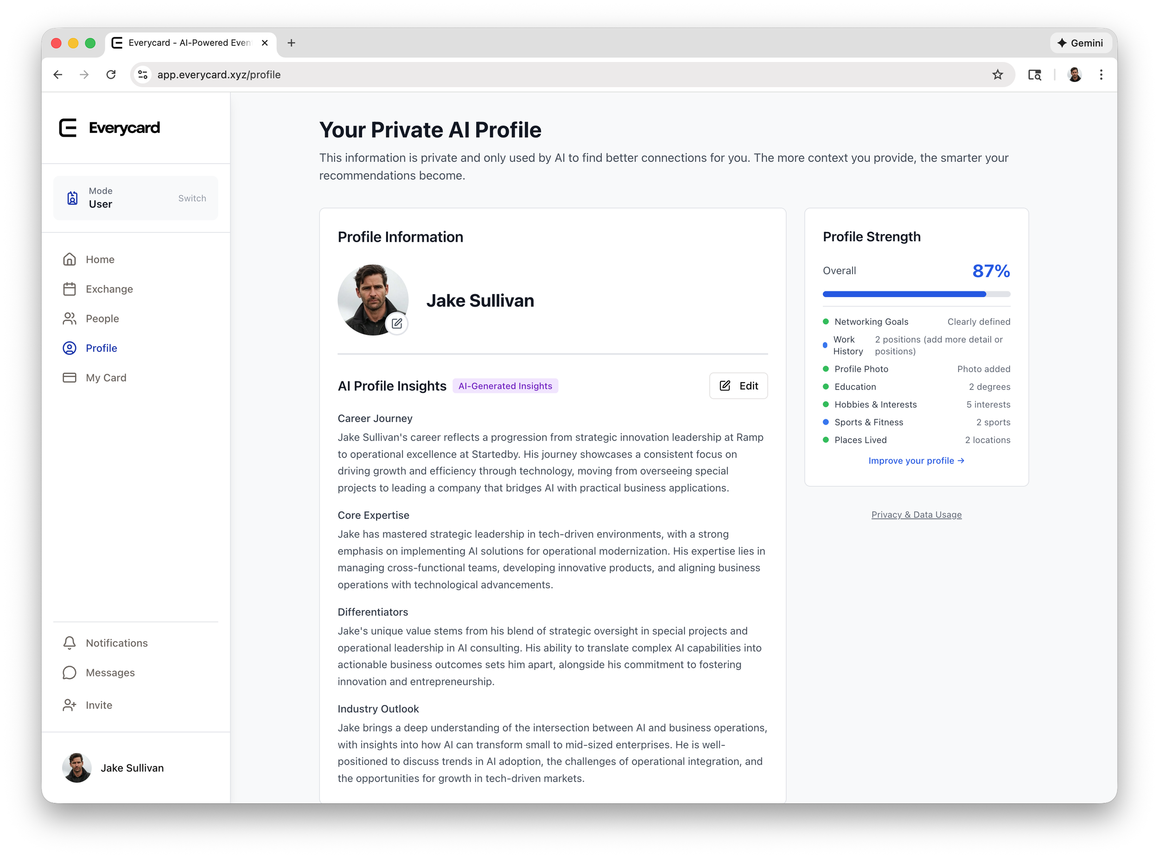Viewport: 1159px width, 858px height.
Task: View site information in address bar
Action: (x=143, y=75)
